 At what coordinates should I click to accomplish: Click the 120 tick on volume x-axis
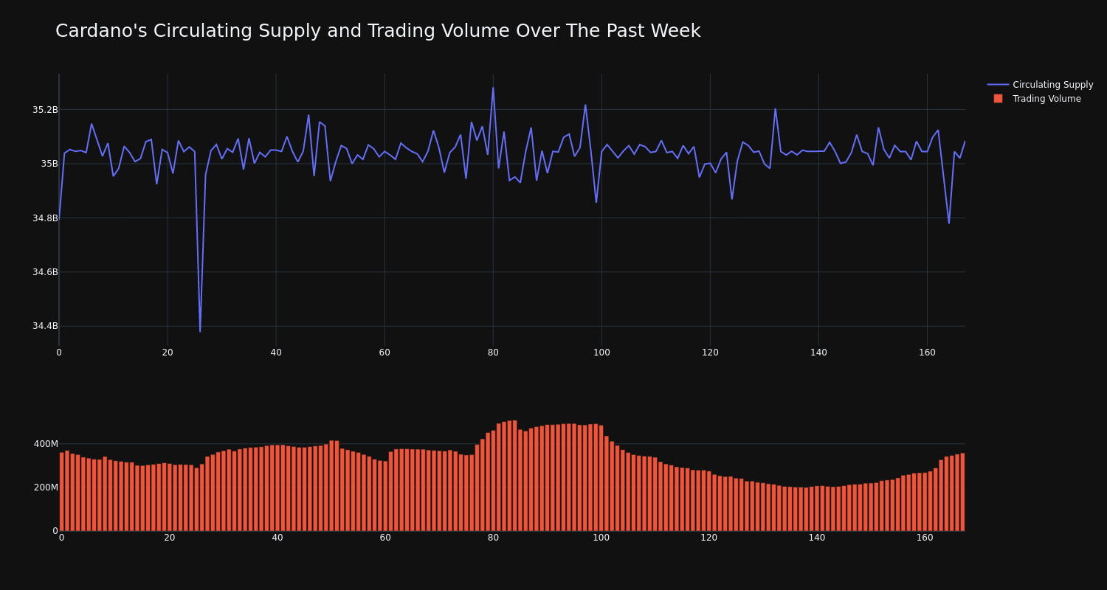click(x=708, y=538)
